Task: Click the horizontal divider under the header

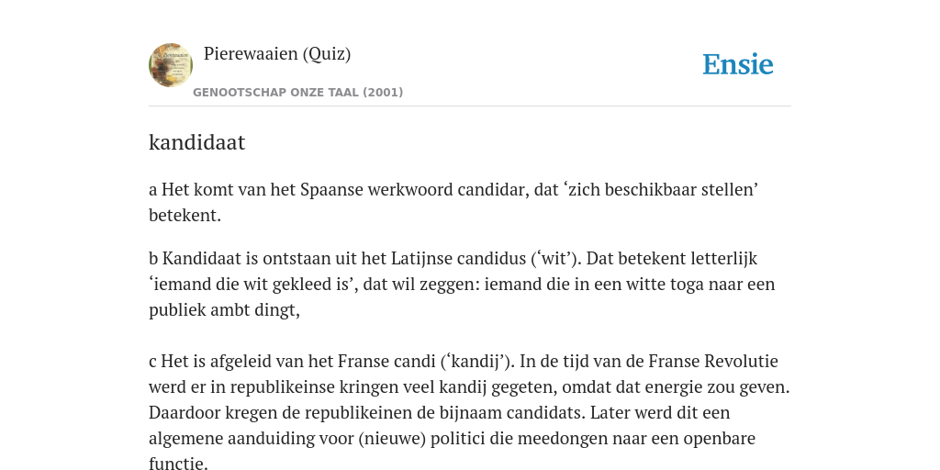Action: coord(470,106)
